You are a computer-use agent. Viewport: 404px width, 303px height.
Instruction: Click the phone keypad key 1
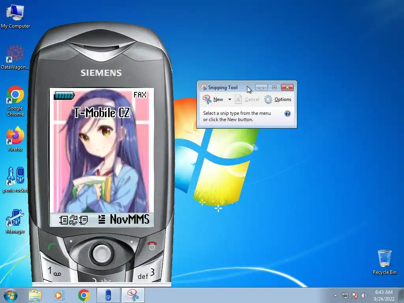tap(54, 271)
